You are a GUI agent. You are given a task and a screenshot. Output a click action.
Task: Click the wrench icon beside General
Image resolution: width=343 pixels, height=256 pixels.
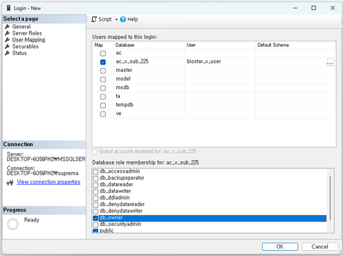pos(8,27)
